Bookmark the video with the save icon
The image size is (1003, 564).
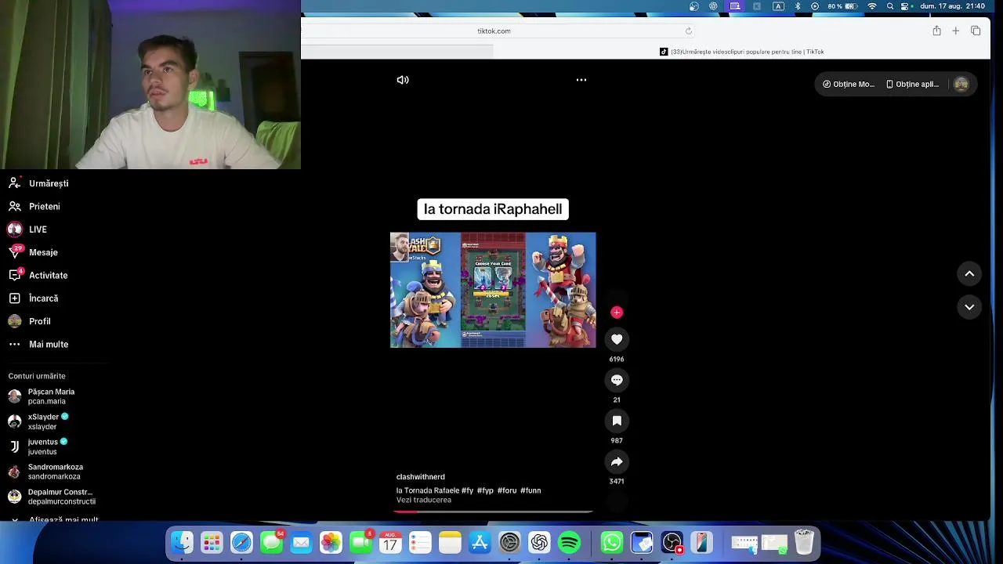click(617, 421)
